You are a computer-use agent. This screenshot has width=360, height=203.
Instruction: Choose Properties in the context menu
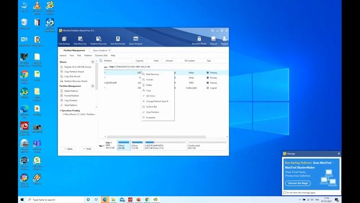[157, 118]
